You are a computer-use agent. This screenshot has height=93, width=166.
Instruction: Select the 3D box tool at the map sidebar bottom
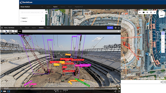163,51
